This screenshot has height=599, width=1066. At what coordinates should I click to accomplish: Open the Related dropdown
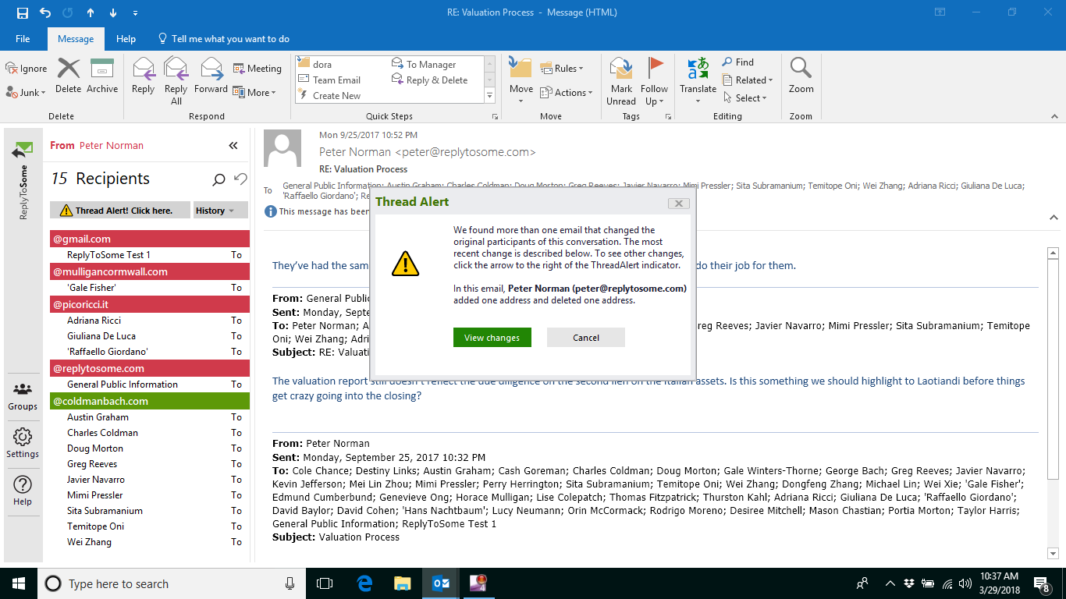tap(748, 80)
